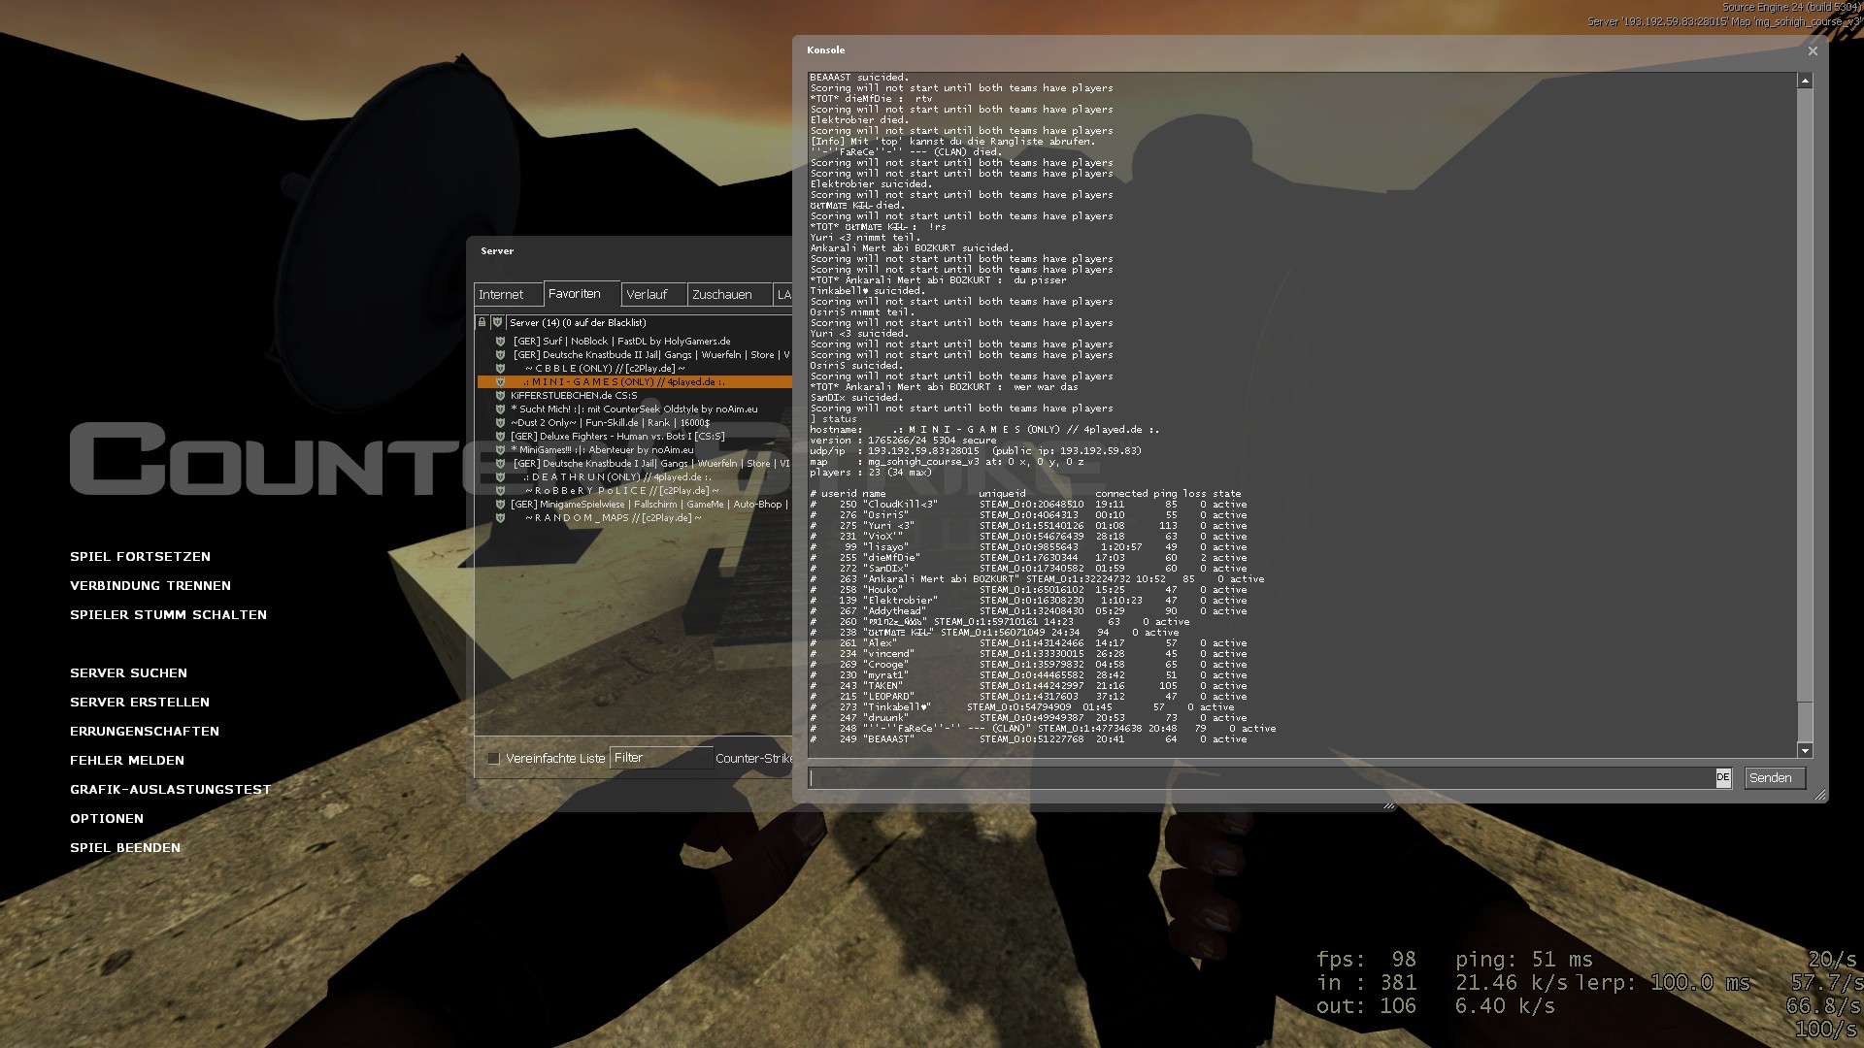Select FEHLER MELDEN
The image size is (1864, 1048).
point(127,761)
